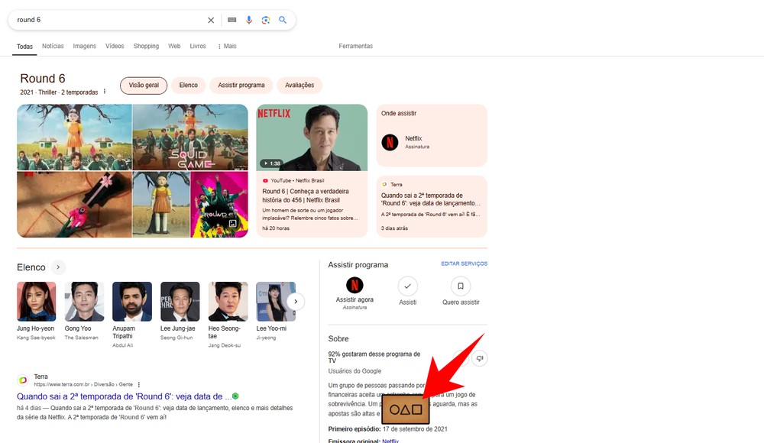
Task: Open the Livros tab
Action: [198, 46]
